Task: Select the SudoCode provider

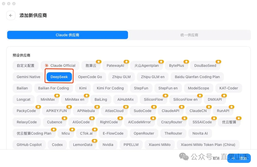Action: pyautogui.click(x=143, y=111)
